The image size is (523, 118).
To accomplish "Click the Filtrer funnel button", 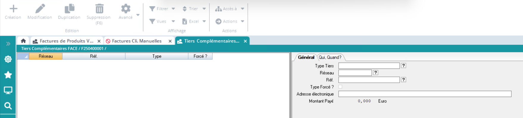I will click(x=159, y=9).
